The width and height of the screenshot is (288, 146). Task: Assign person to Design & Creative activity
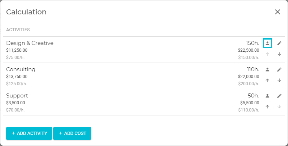coord(268,43)
